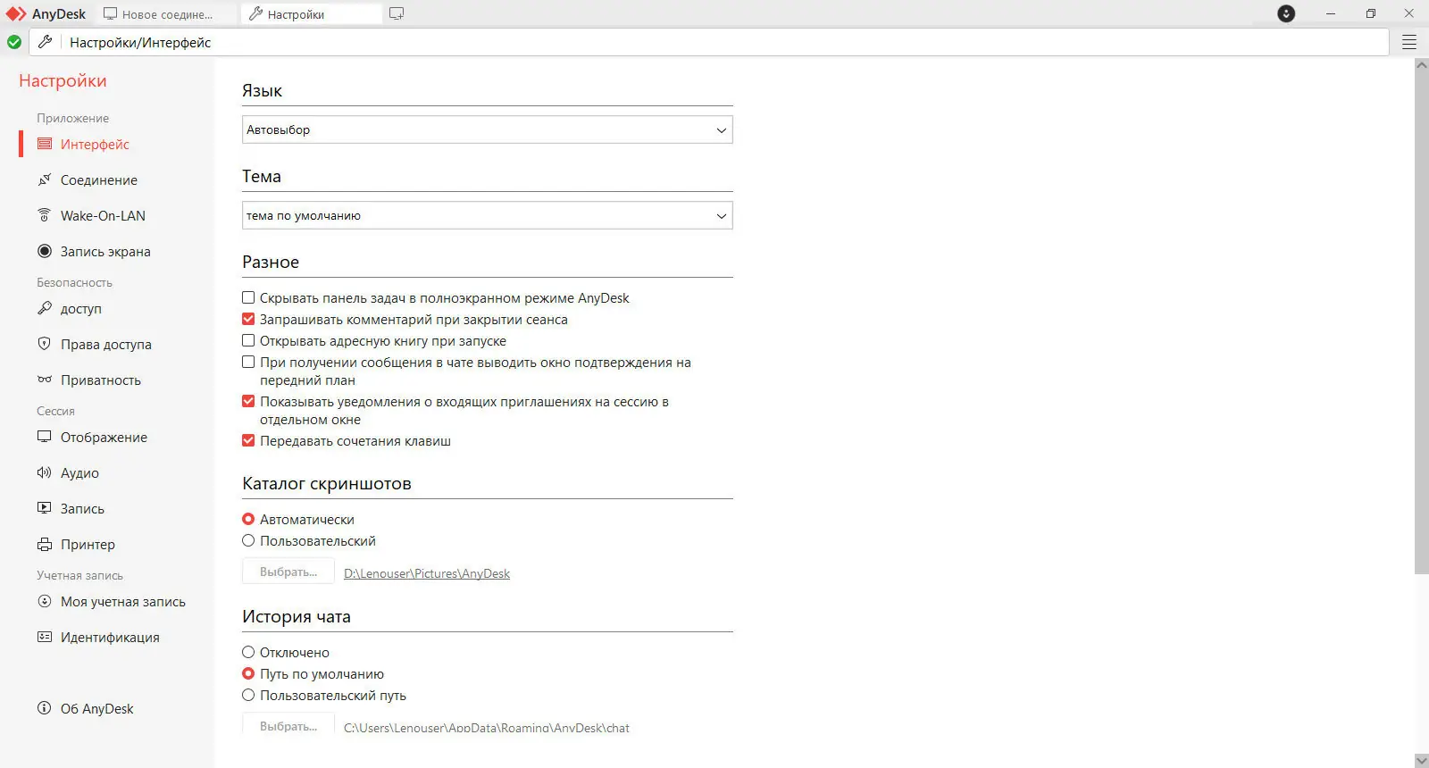Check Открывать адресную книгу при запуске
Viewport: 1429px width, 768px height.
(x=248, y=340)
